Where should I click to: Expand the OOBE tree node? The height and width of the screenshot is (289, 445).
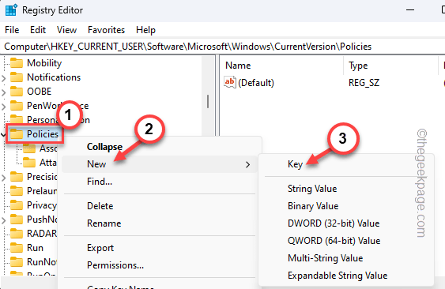[3, 92]
